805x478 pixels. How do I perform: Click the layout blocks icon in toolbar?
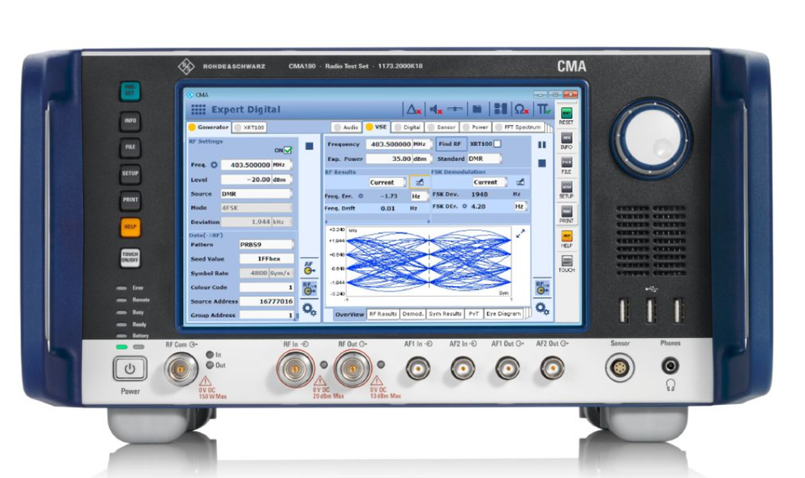coord(500,109)
